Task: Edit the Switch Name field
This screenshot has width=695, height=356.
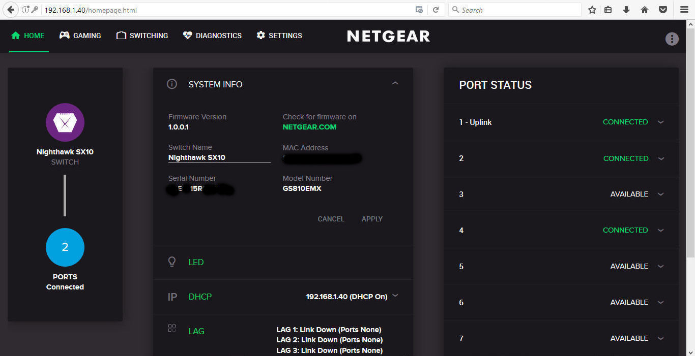Action: pos(219,157)
